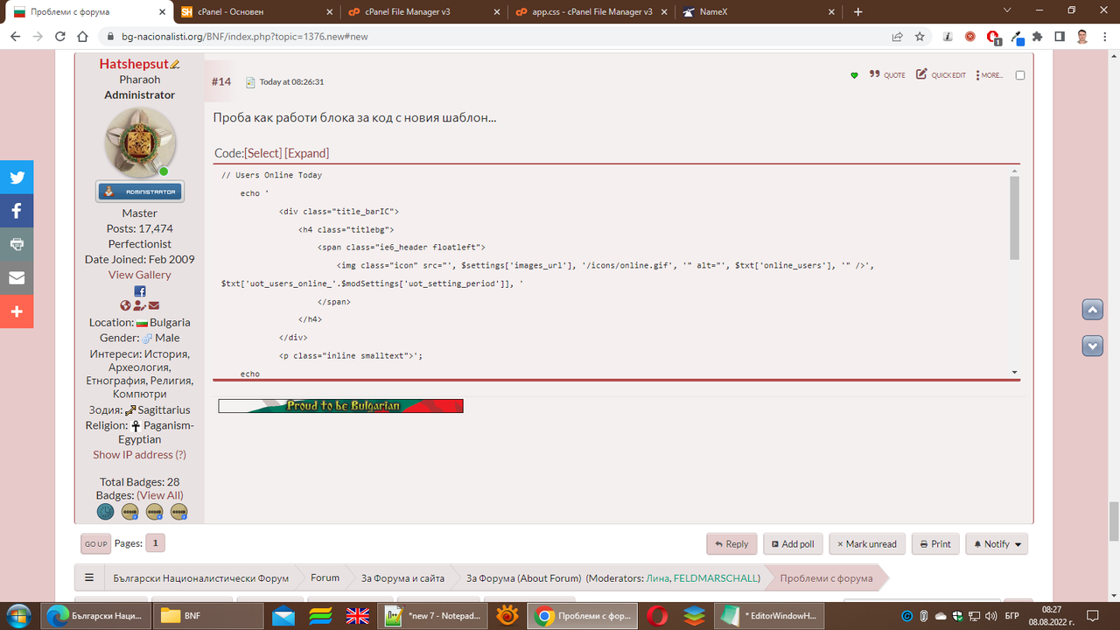Switch to NameX browser tab
The height and width of the screenshot is (630, 1120).
click(759, 12)
